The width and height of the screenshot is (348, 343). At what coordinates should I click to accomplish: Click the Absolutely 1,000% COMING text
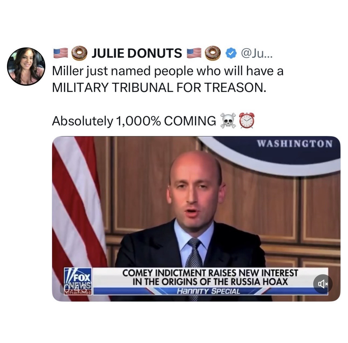tap(134, 121)
